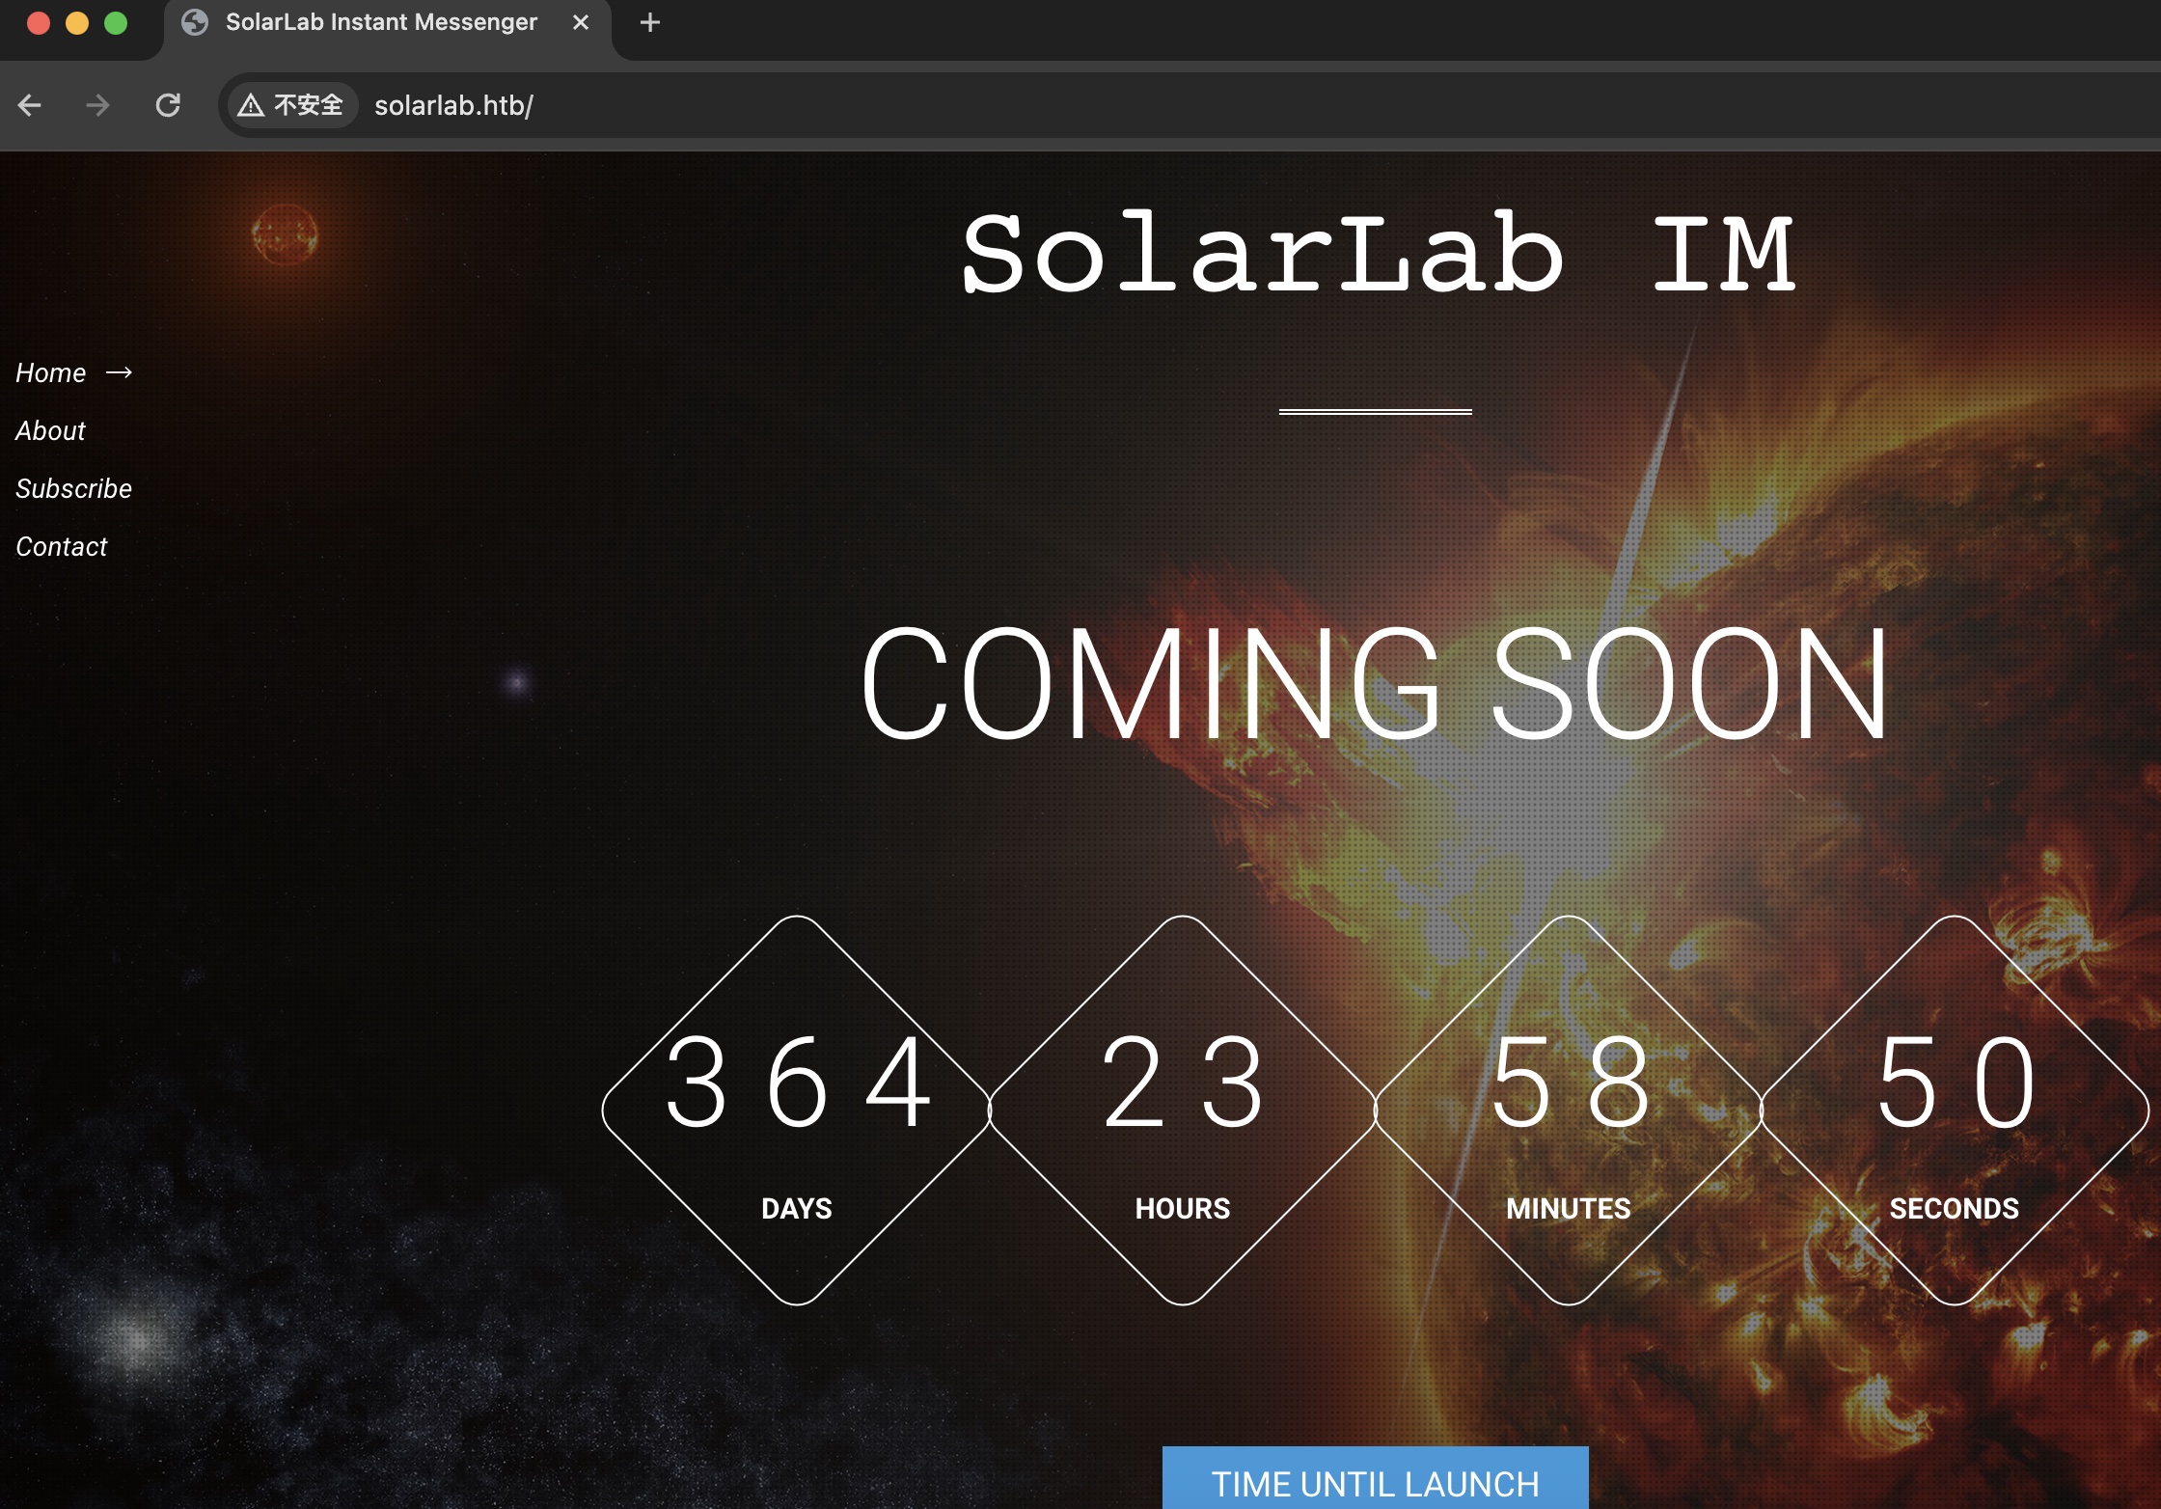The width and height of the screenshot is (2161, 1509).
Task: Click the yellow minimize window button
Action: tap(77, 22)
